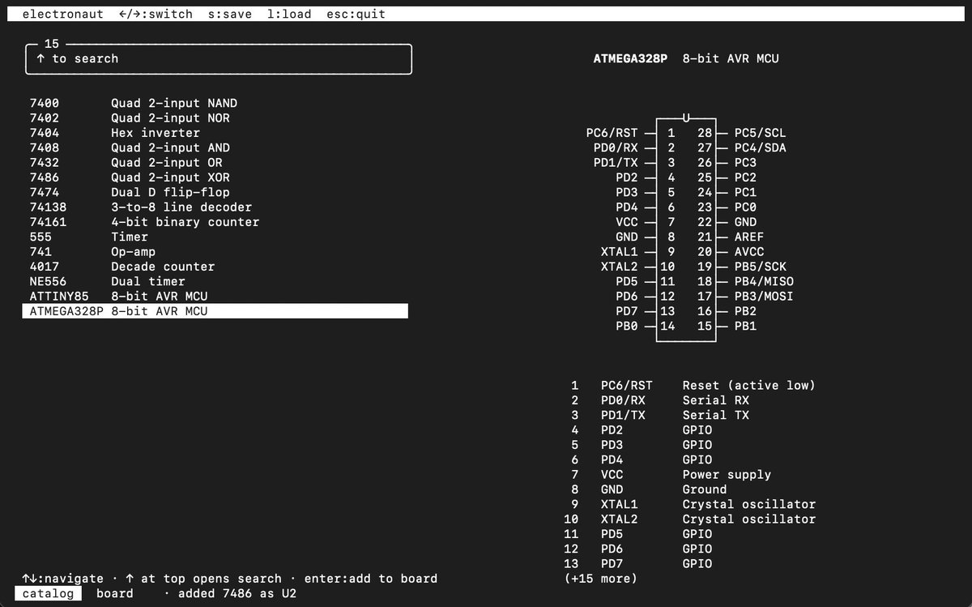The height and width of the screenshot is (607, 972).
Task: Select the NE556 Dual timer row
Action: (215, 281)
